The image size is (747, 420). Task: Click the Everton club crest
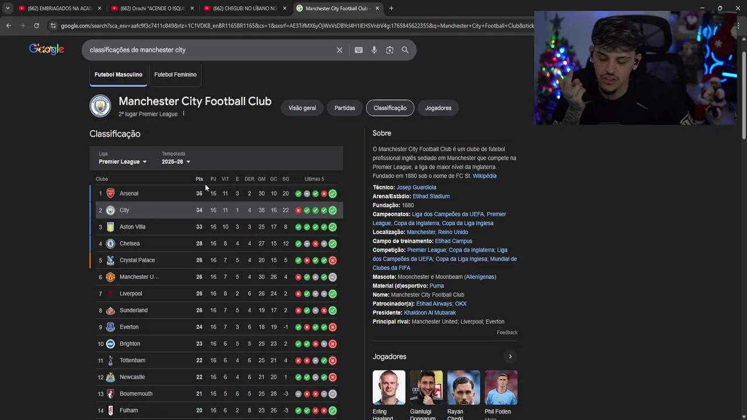110,327
